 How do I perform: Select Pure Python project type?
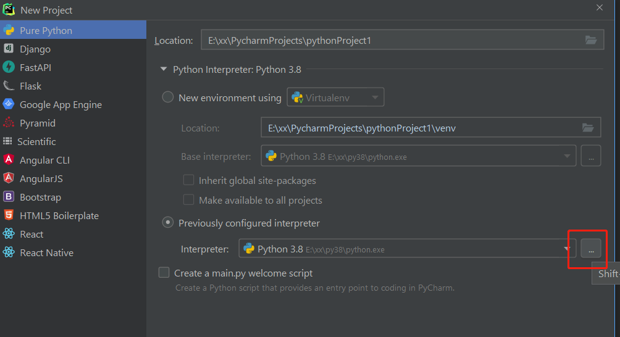point(46,30)
